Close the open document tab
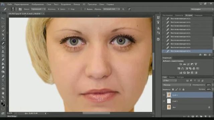Screen dimensions: 214x120 coord(43,14)
